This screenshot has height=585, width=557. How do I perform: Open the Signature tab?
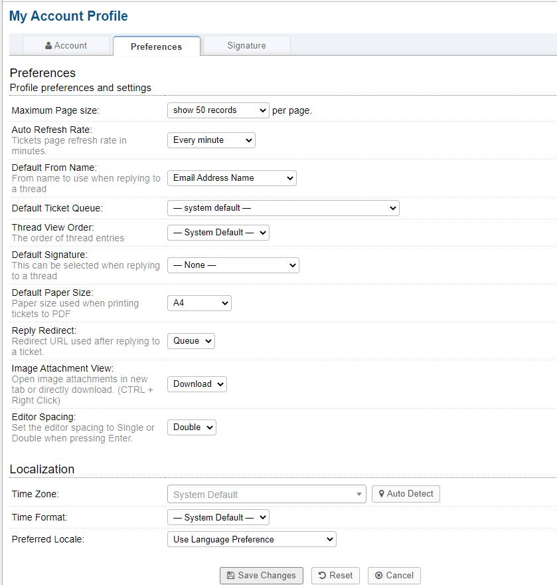(x=246, y=46)
